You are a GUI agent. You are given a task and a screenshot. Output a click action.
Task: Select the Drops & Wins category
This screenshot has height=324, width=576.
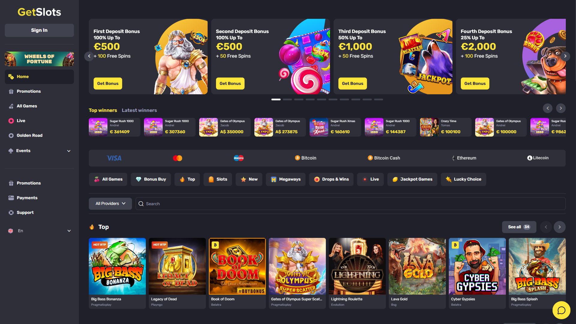(x=331, y=179)
